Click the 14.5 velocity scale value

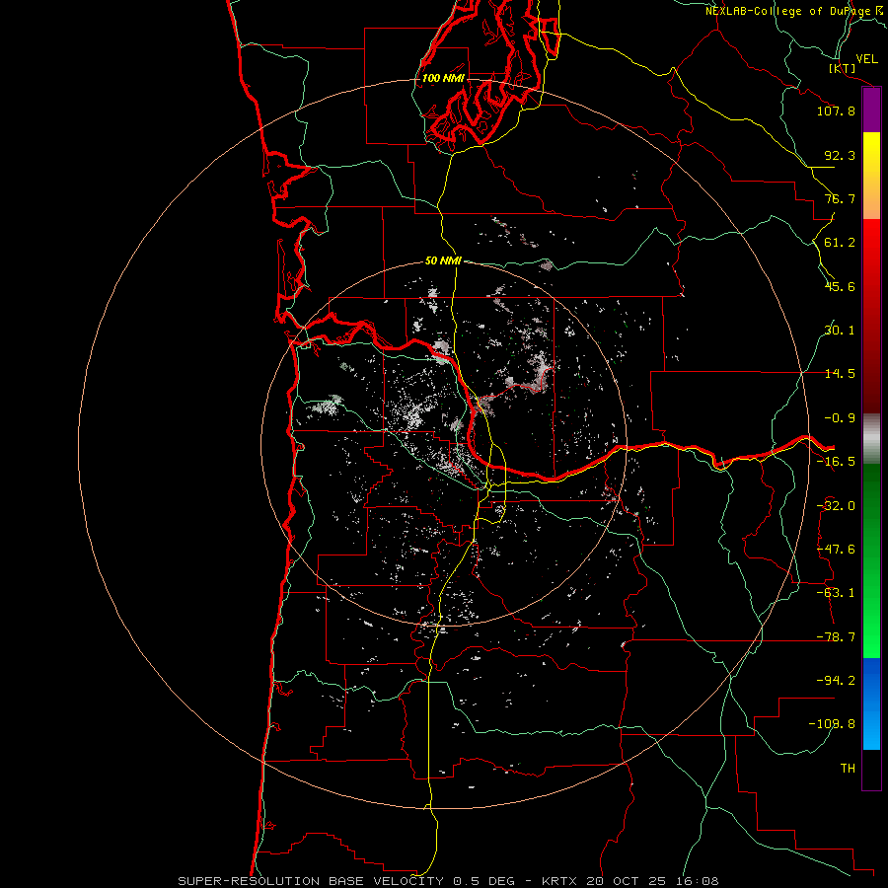[x=840, y=374]
